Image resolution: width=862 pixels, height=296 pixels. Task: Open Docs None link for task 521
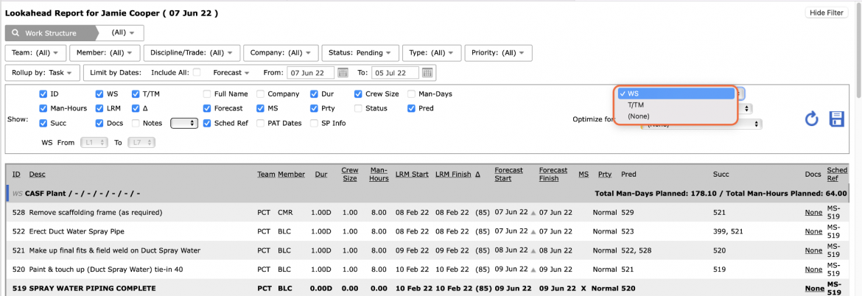[x=813, y=251]
